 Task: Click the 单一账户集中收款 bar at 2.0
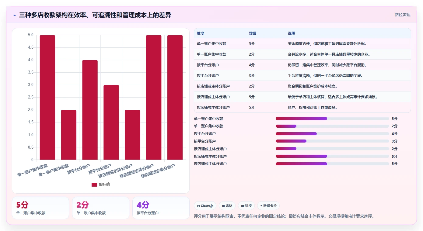[69, 135]
